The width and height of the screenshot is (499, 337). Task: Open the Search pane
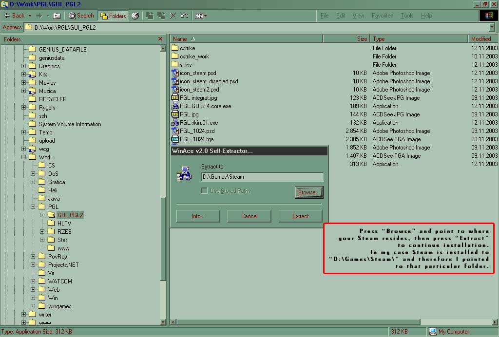[x=81, y=16]
